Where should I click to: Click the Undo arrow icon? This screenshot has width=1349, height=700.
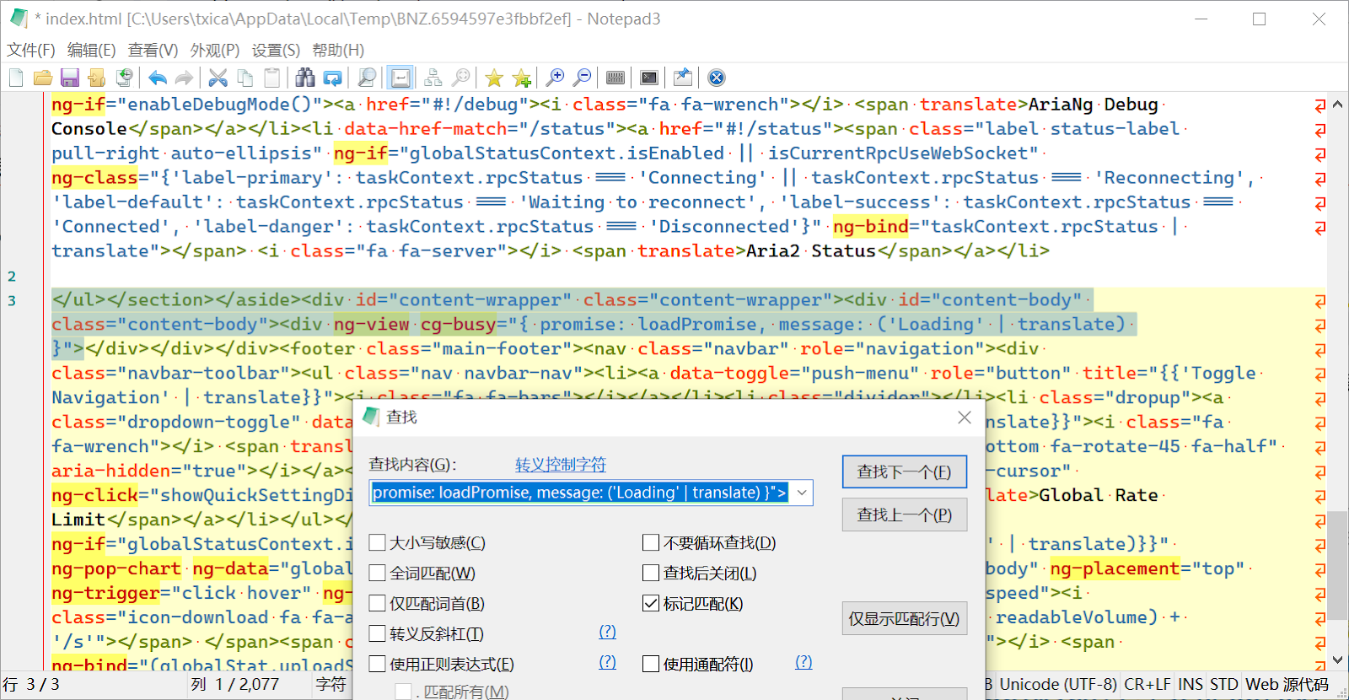click(x=158, y=78)
